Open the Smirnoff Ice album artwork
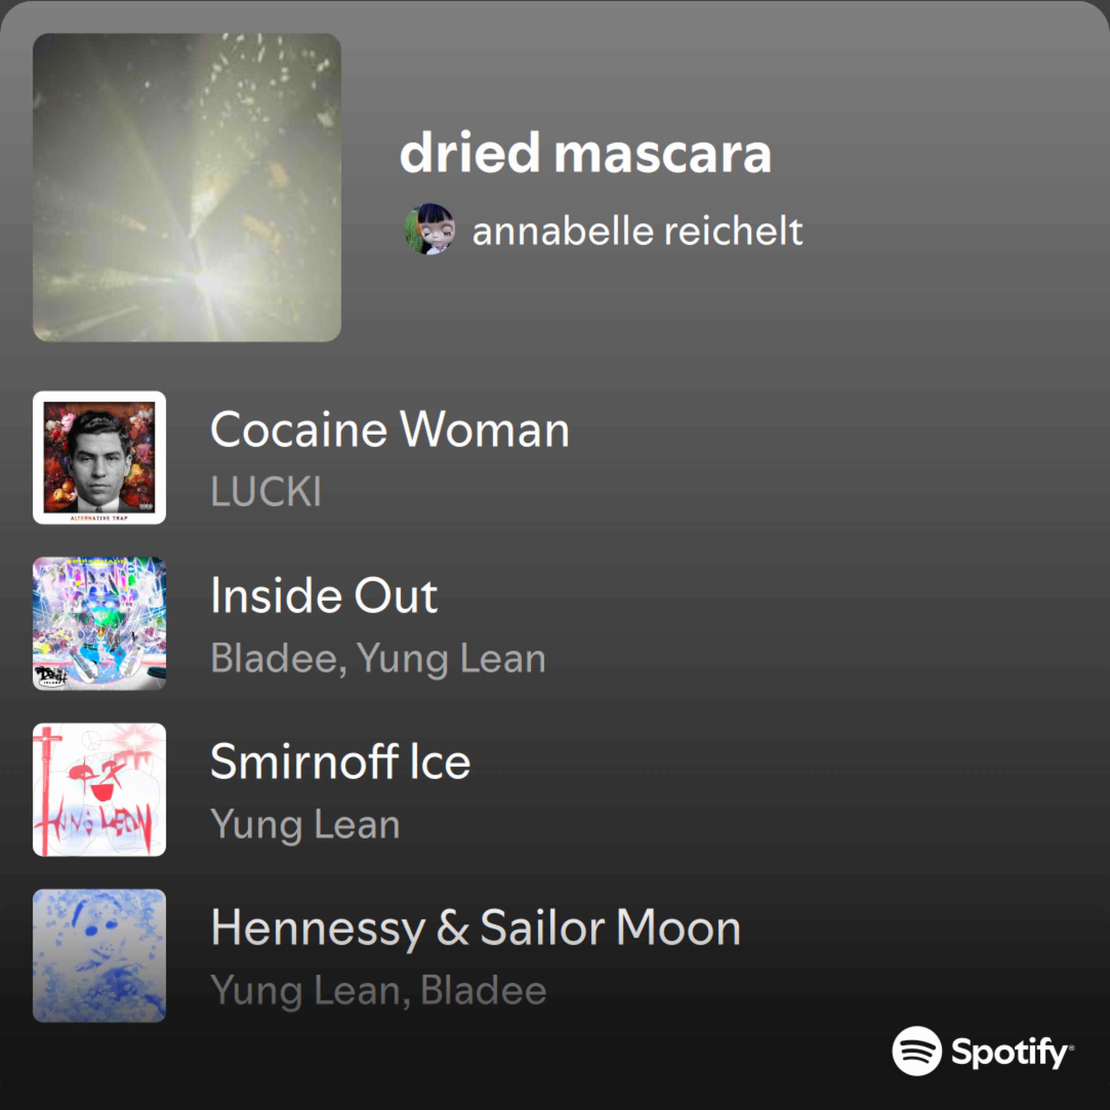 pos(99,790)
